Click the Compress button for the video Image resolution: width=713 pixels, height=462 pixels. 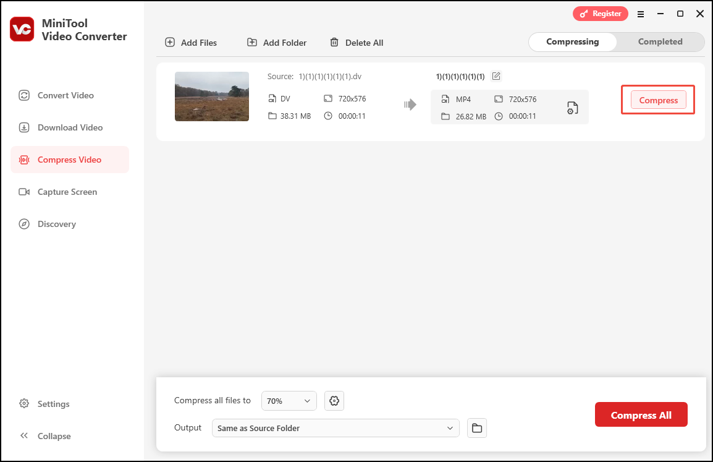click(658, 100)
